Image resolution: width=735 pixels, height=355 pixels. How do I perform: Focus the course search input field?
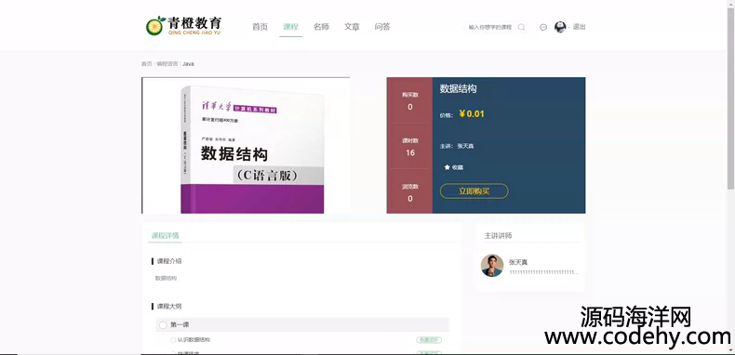click(x=491, y=27)
